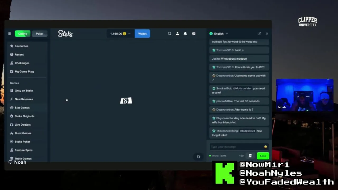
Task: Open the emoji picker in chat input
Action: click(265, 147)
